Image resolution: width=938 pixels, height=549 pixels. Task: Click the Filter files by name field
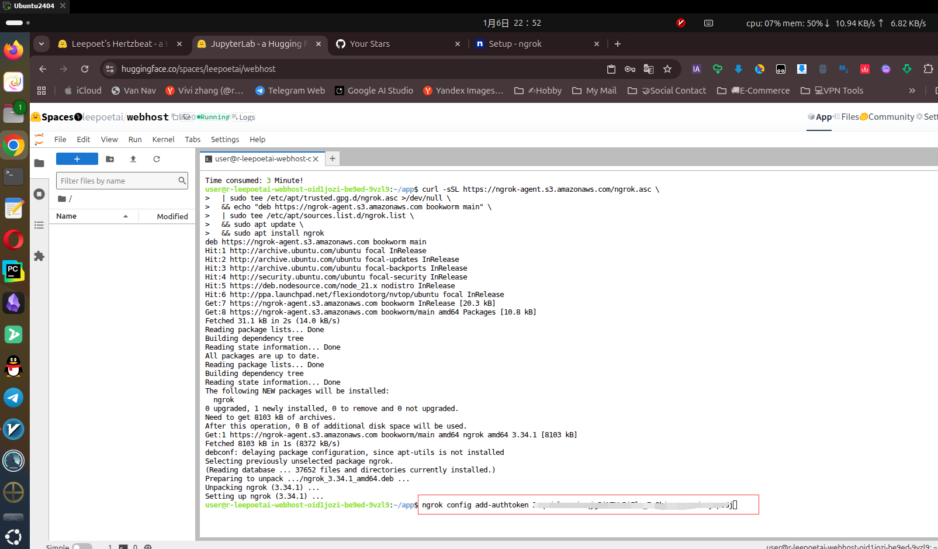tap(117, 181)
